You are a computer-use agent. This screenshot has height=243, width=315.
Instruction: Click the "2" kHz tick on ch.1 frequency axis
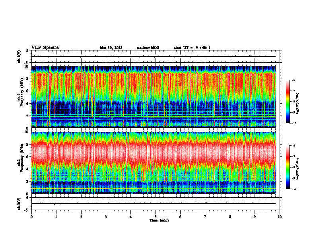click(27, 116)
